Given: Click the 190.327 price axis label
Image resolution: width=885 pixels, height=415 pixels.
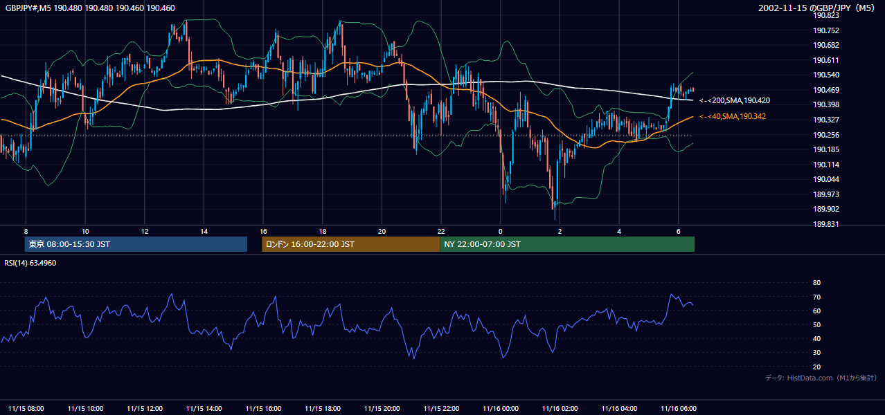Looking at the screenshot, I should point(825,120).
